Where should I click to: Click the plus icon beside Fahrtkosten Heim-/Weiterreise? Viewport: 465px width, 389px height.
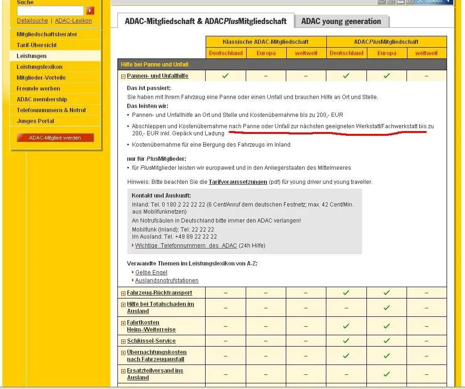pos(123,323)
